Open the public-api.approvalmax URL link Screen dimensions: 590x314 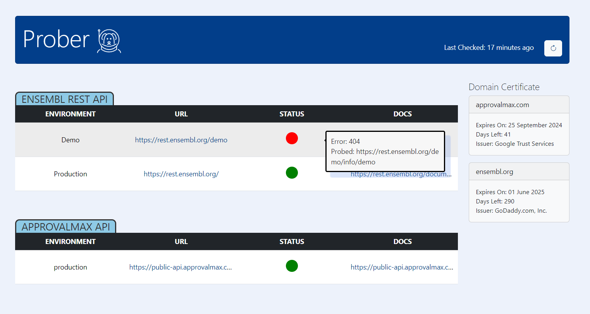(181, 267)
